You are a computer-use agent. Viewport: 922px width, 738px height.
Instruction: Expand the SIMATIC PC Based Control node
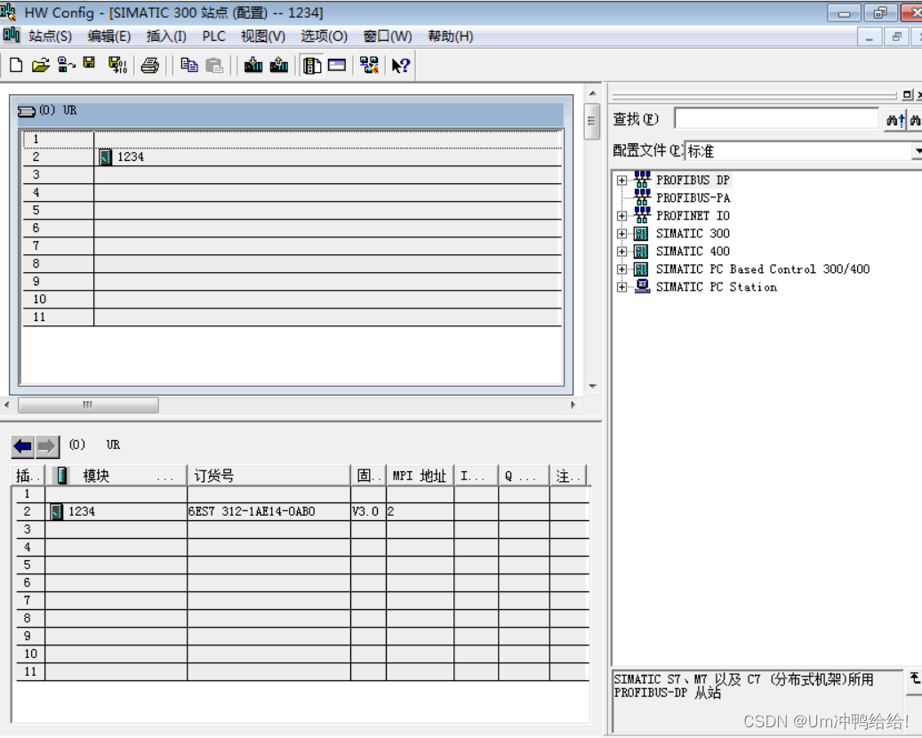(x=621, y=269)
